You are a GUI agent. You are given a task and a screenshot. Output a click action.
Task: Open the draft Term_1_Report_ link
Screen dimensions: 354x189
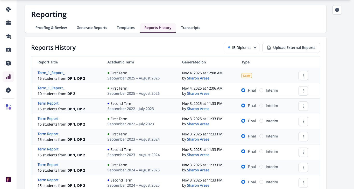pyautogui.click(x=51, y=73)
